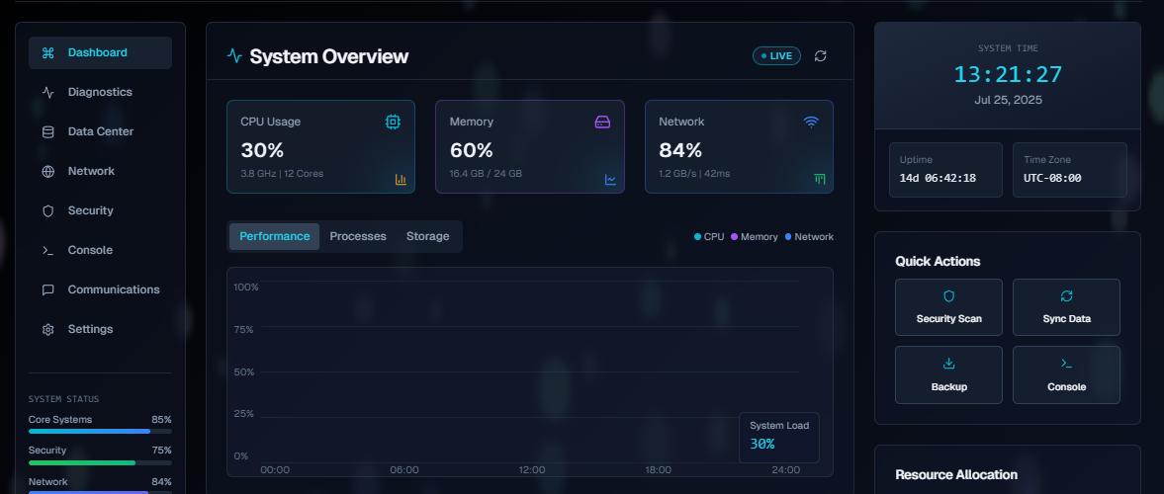
Task: Open the Dashboard menu item
Action: (100, 52)
